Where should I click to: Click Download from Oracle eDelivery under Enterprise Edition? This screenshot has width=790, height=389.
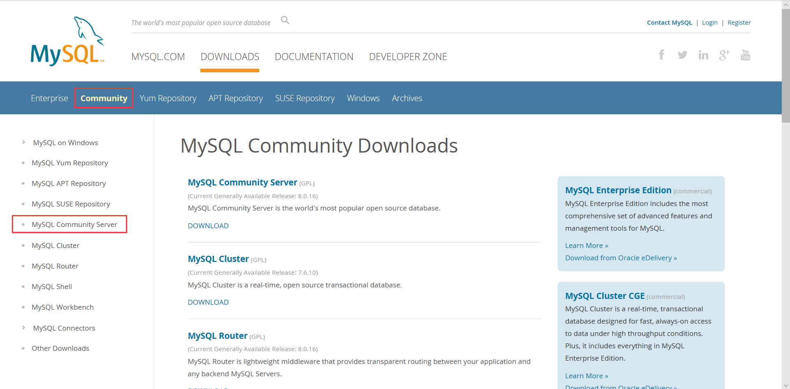point(621,258)
